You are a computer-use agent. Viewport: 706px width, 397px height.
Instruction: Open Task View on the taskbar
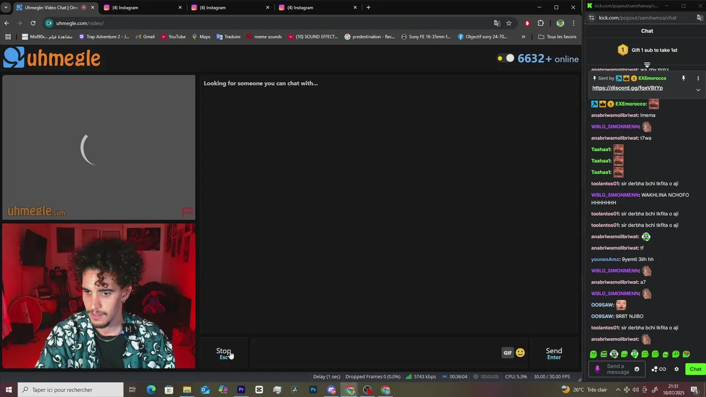[x=132, y=390]
